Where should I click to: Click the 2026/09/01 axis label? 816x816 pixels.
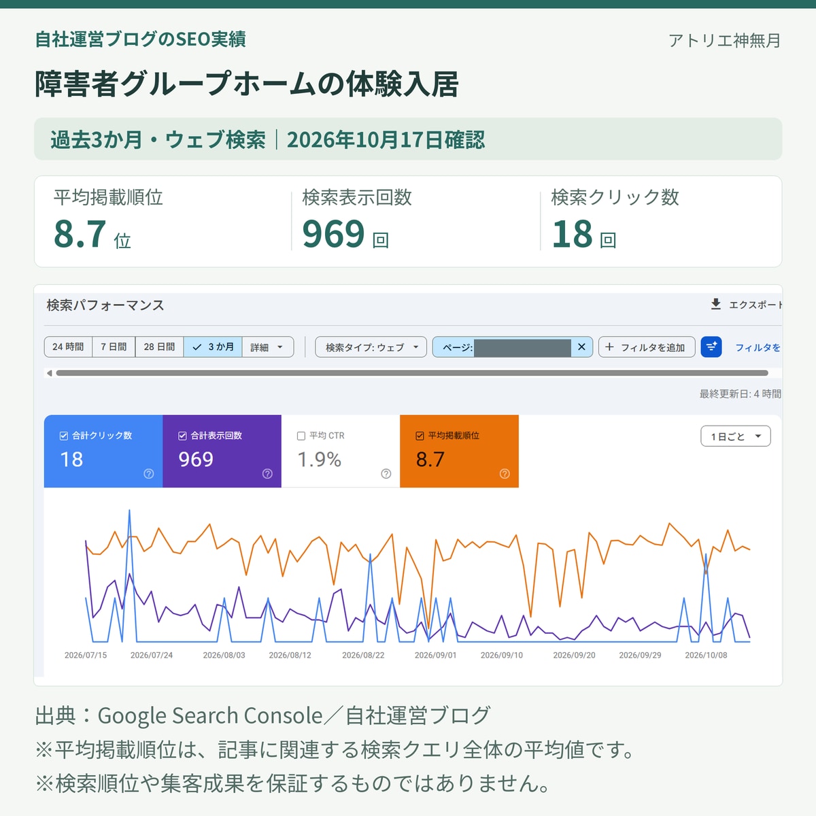pos(436,656)
